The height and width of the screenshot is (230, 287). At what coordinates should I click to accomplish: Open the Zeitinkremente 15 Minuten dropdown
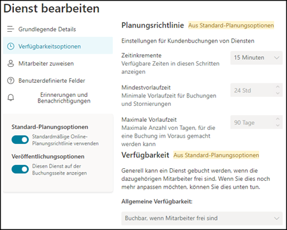pyautogui.click(x=256, y=57)
